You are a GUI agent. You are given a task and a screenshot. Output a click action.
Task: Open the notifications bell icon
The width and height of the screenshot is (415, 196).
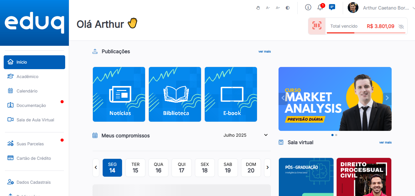pos(320,8)
